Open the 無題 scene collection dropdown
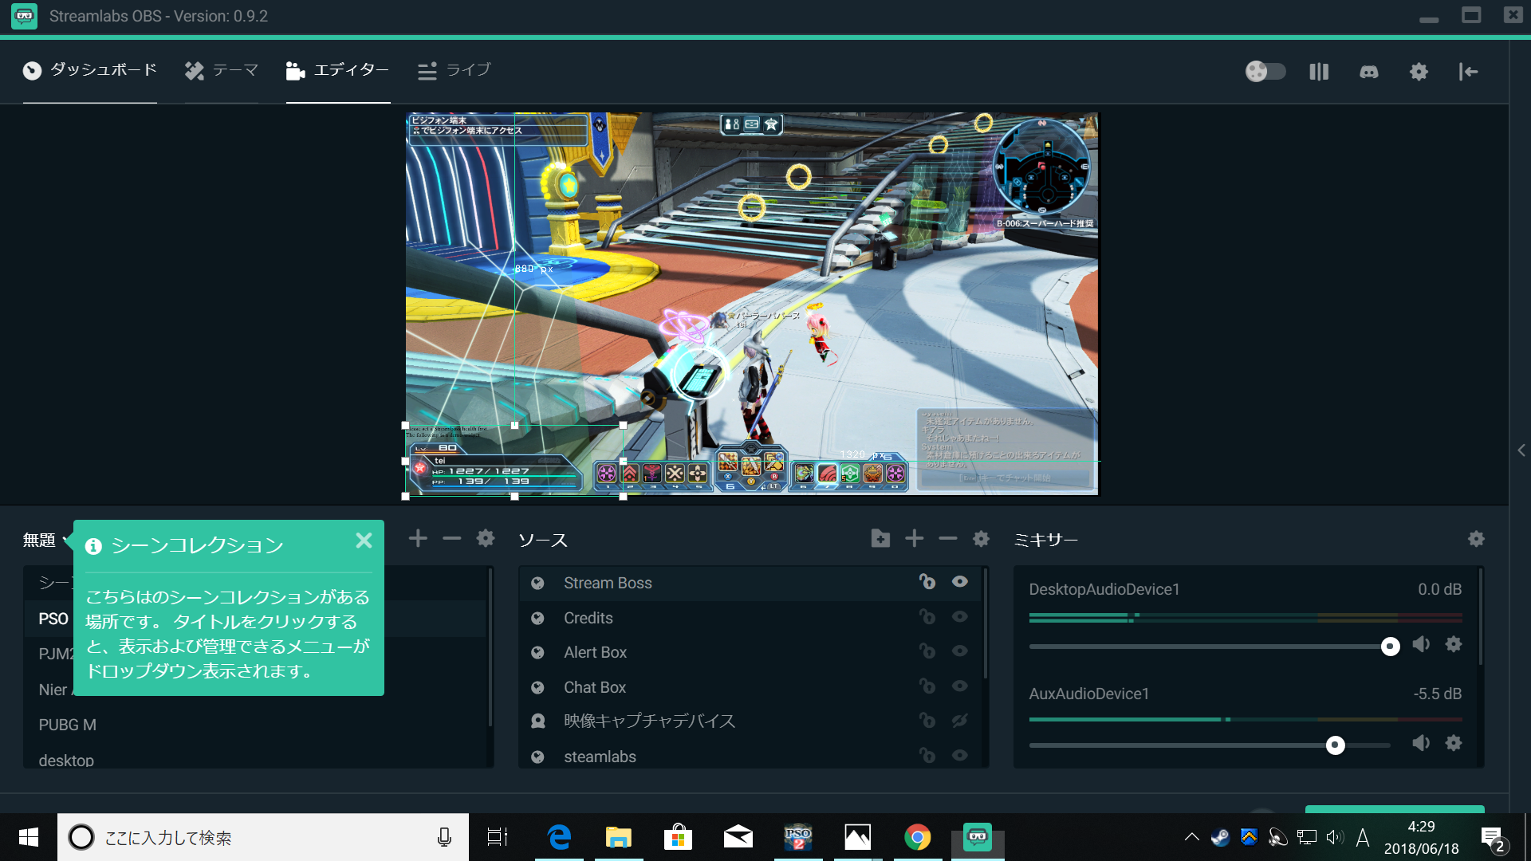The image size is (1531, 861). (x=46, y=540)
